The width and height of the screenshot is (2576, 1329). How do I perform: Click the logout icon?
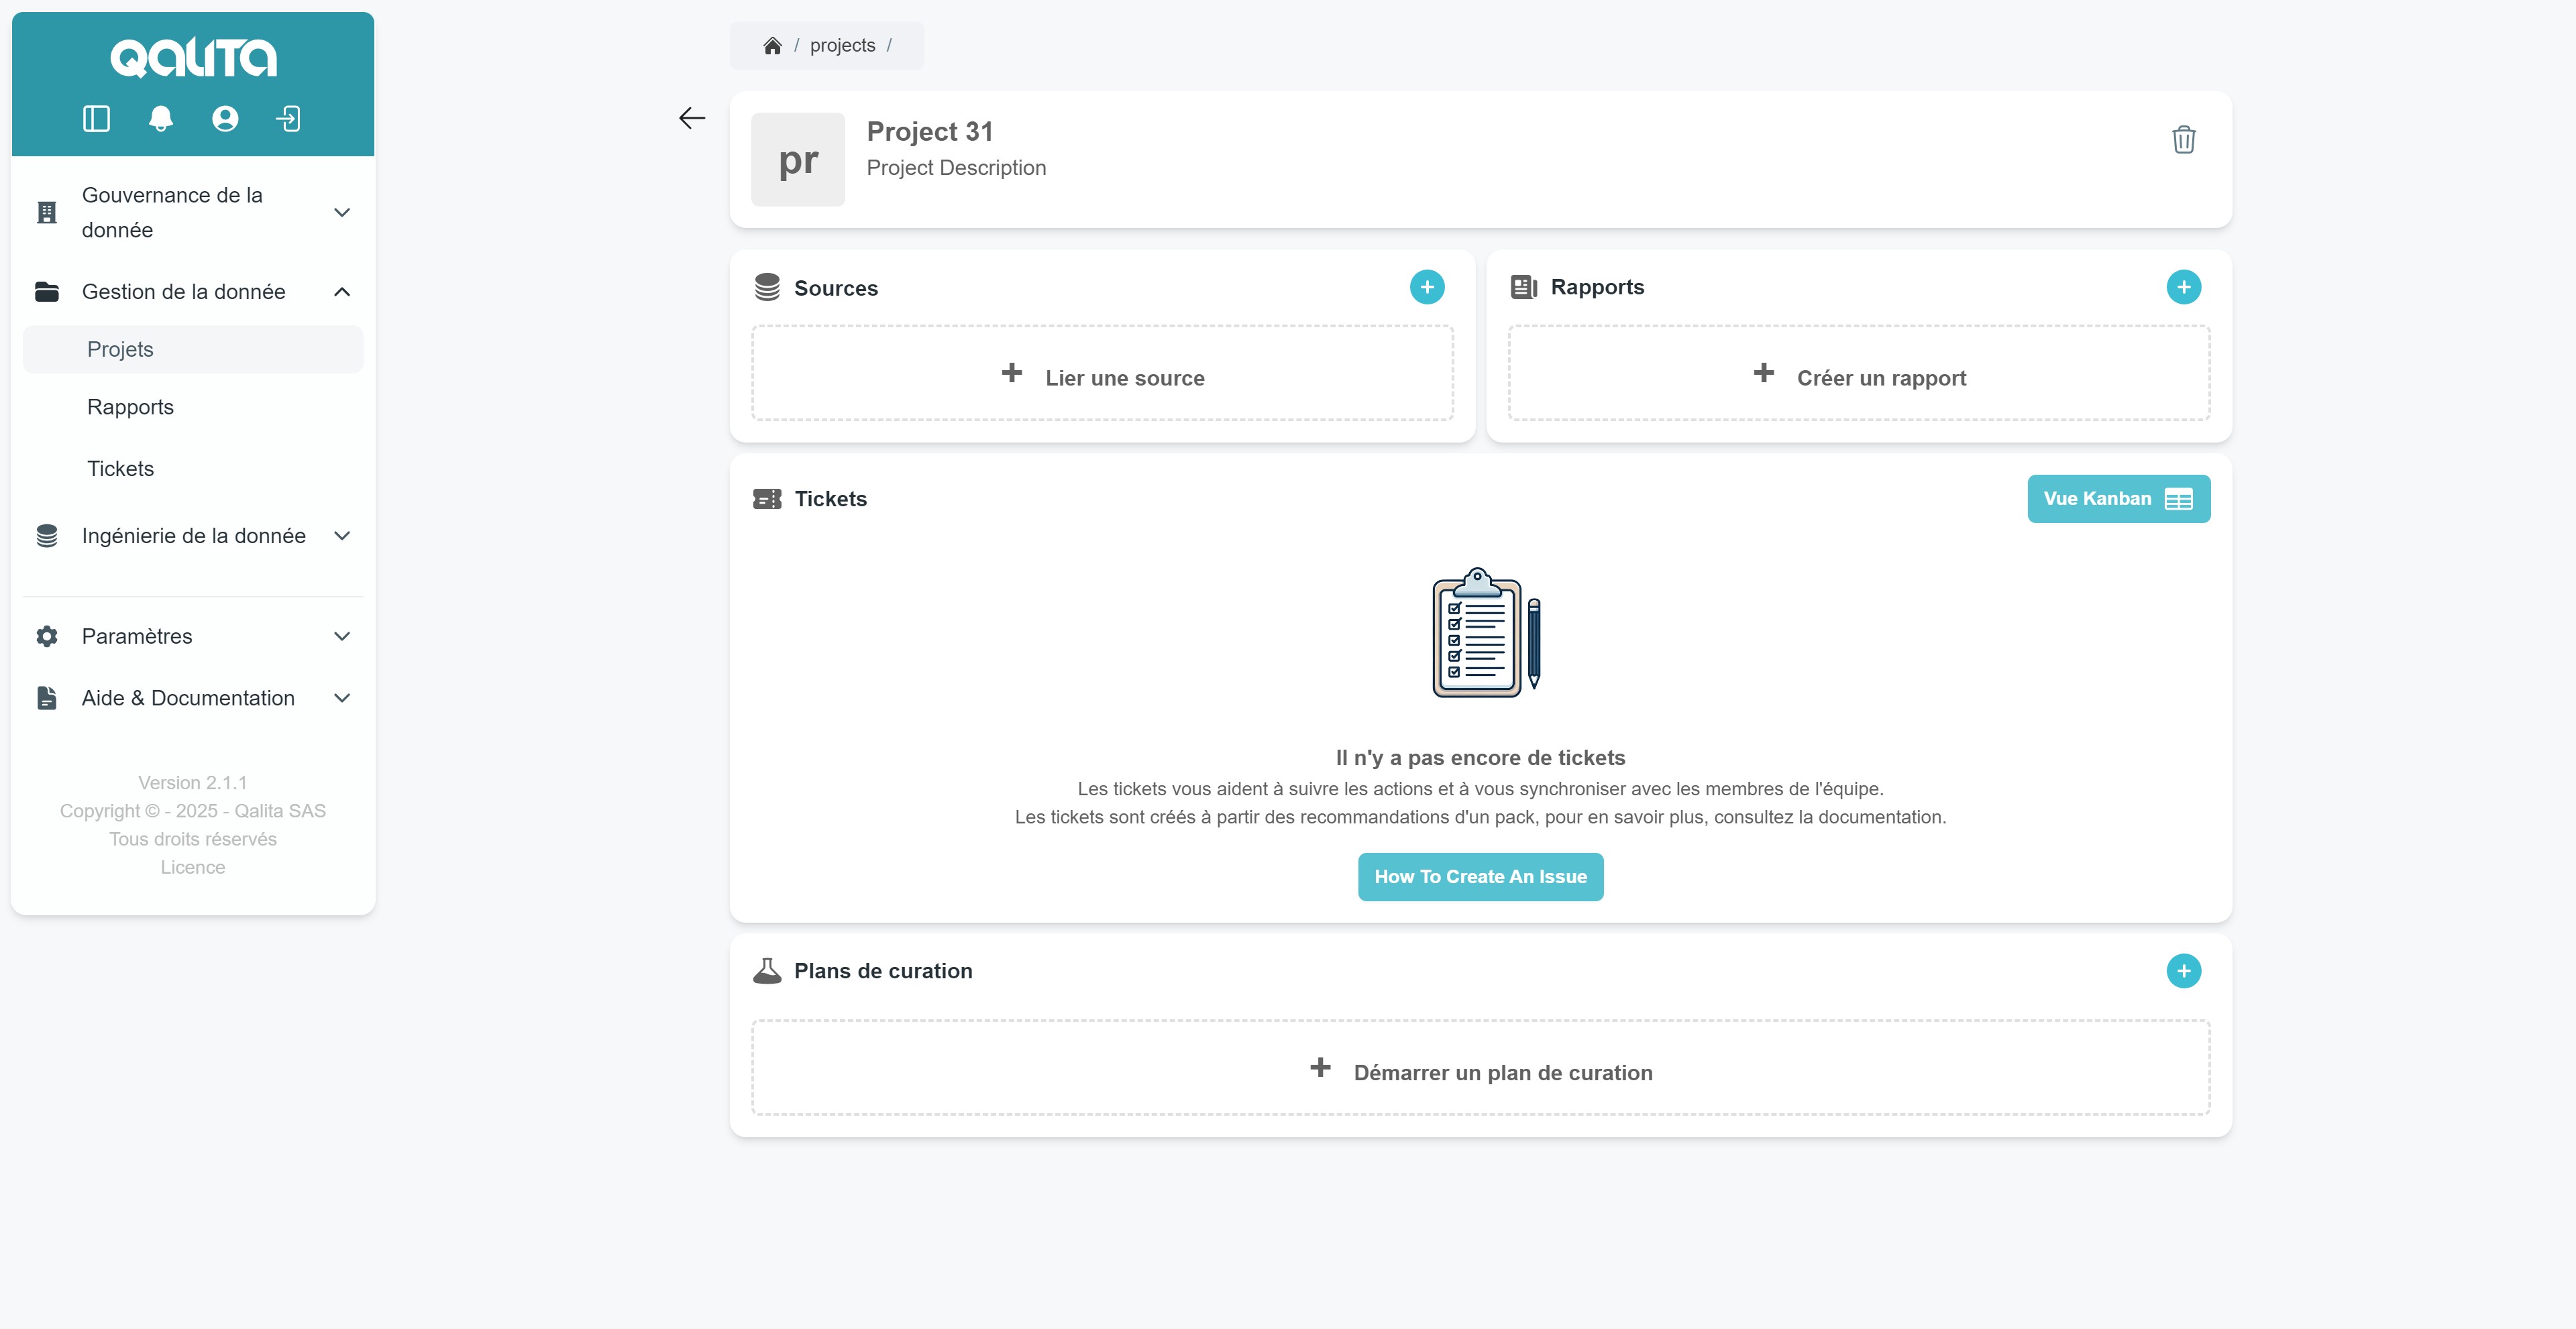click(288, 119)
